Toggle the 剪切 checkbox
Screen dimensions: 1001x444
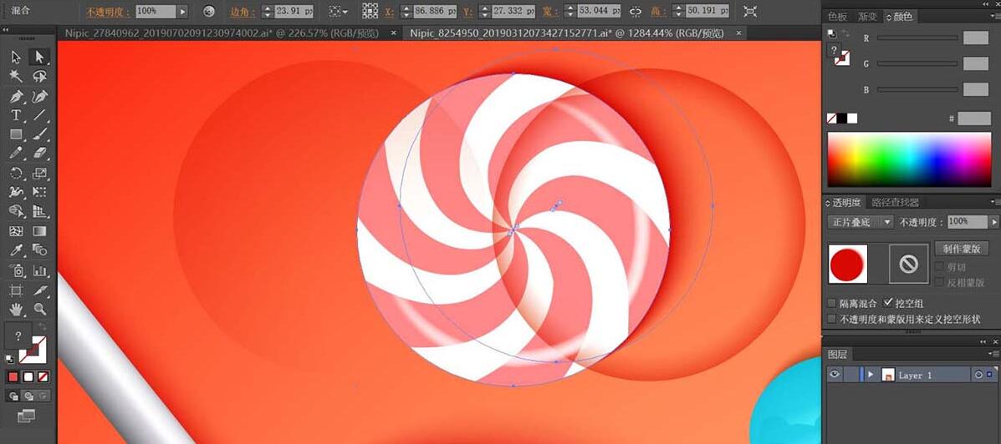[940, 266]
